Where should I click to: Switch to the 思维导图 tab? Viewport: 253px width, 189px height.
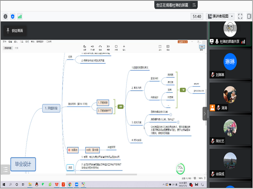tap(8, 48)
